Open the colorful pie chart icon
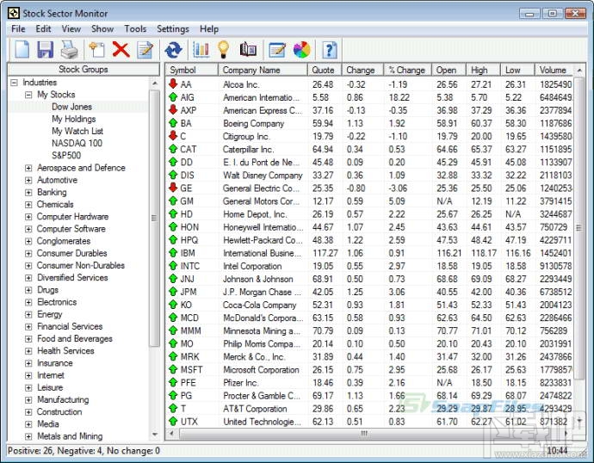Viewport: 594px width, 463px height. tap(302, 50)
